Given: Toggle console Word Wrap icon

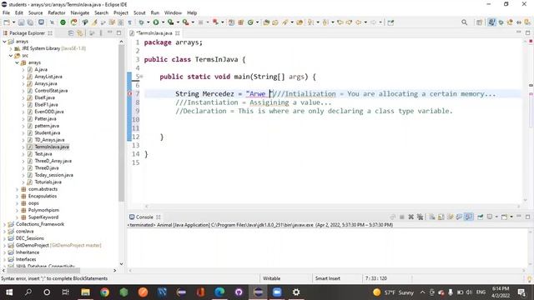Looking at the screenshot, I should click(x=451, y=217).
